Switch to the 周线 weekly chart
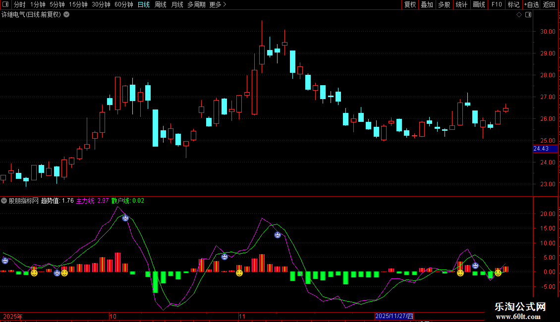 (161, 4)
